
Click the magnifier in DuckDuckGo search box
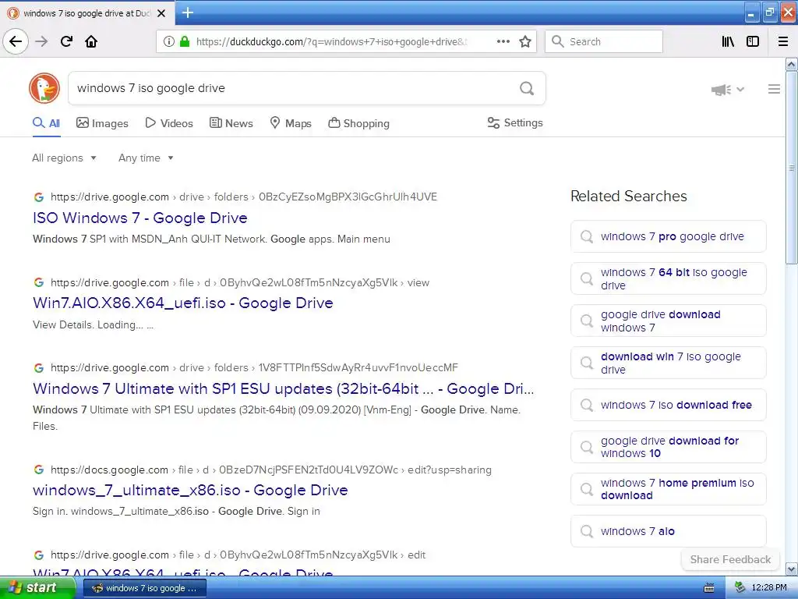tap(527, 89)
